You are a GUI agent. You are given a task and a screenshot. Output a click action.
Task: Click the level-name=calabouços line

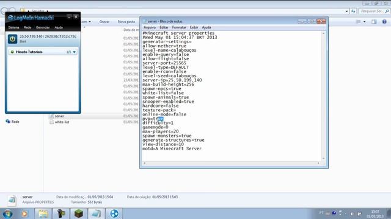169,50
